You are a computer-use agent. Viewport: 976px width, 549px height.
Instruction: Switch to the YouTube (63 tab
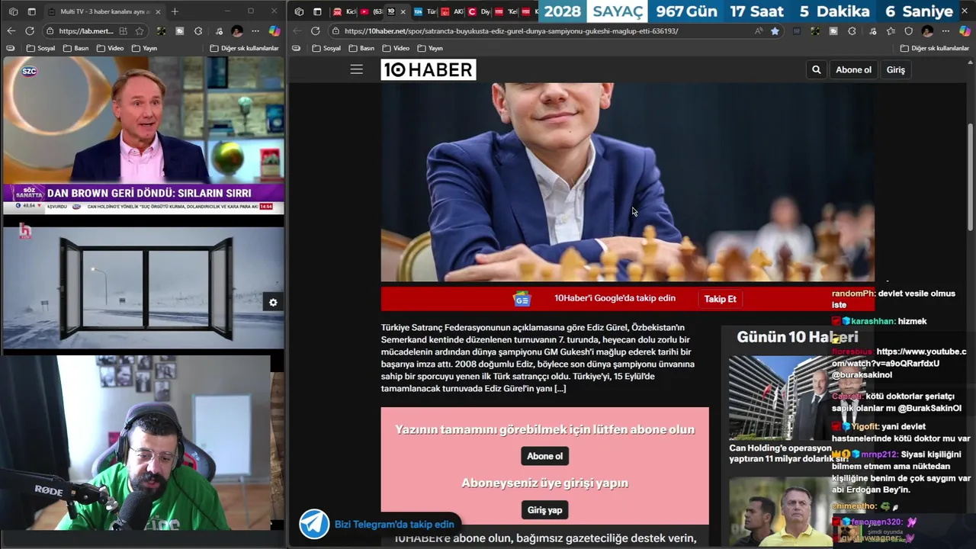371,11
